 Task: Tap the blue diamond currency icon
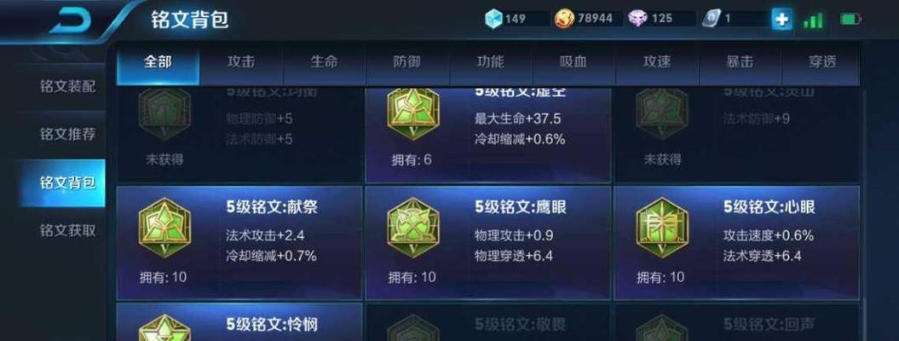tap(493, 19)
